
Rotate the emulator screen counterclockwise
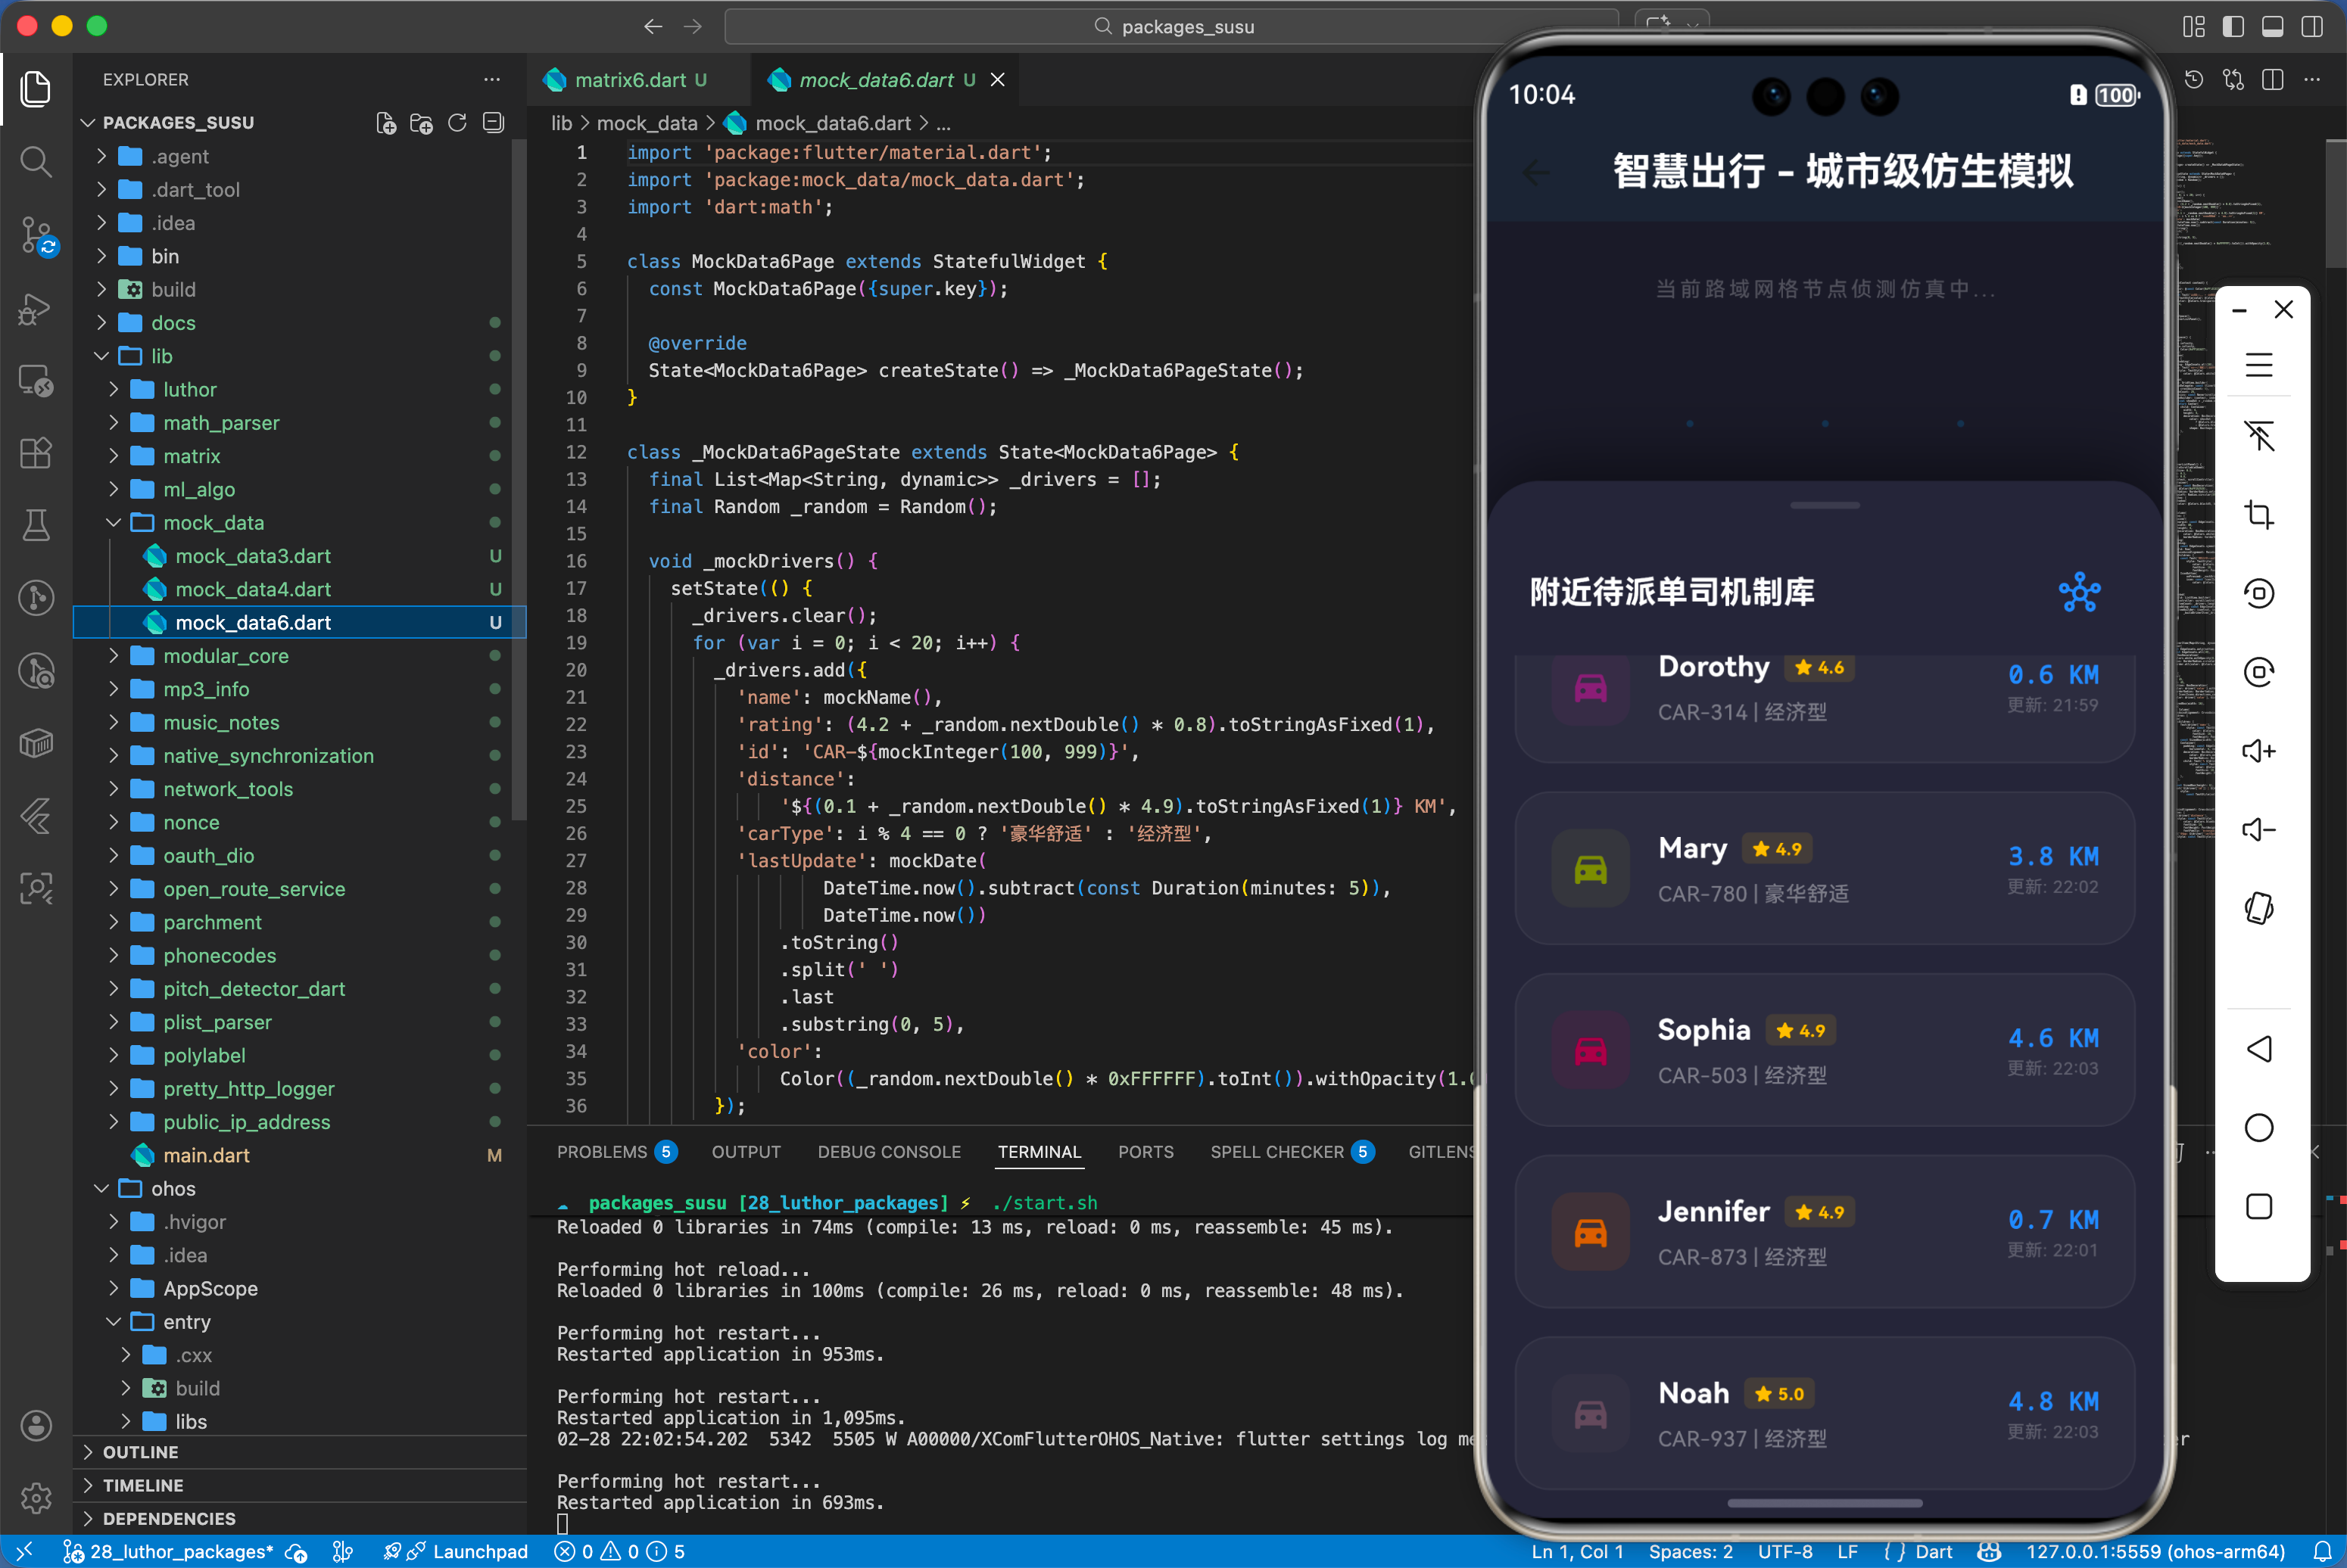coord(2259,592)
